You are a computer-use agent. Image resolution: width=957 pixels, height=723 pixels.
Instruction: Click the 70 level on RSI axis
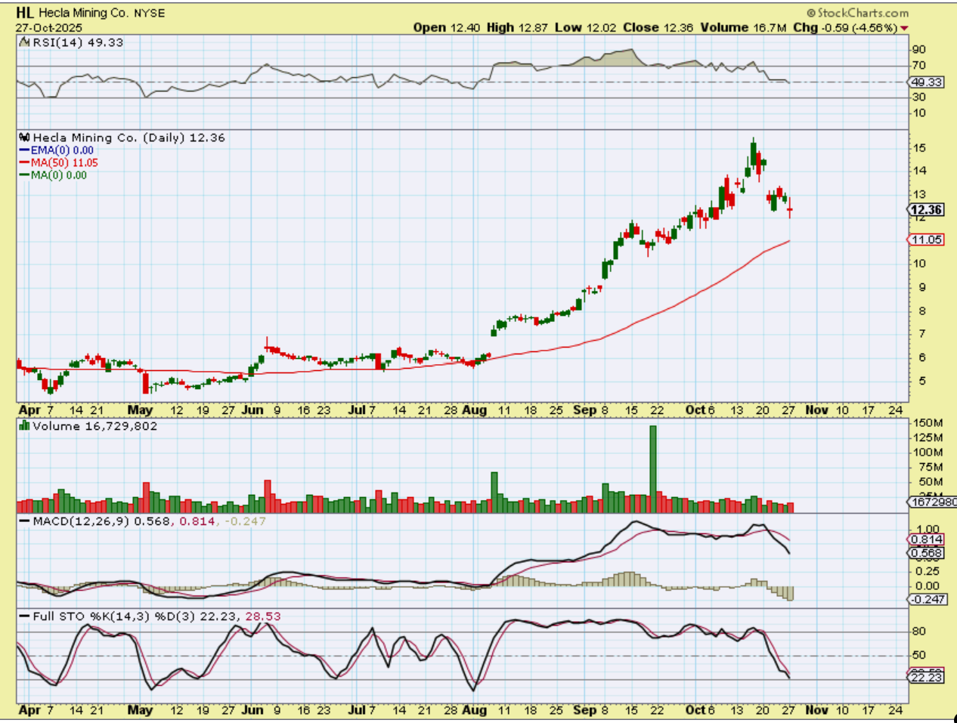(x=919, y=66)
